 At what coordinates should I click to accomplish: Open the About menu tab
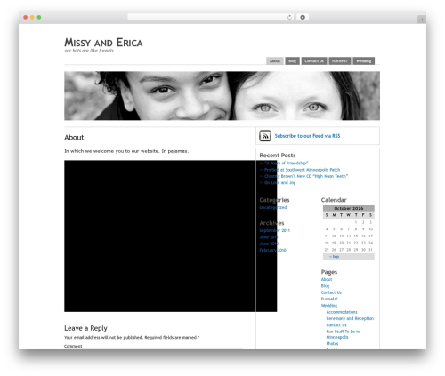tap(275, 60)
